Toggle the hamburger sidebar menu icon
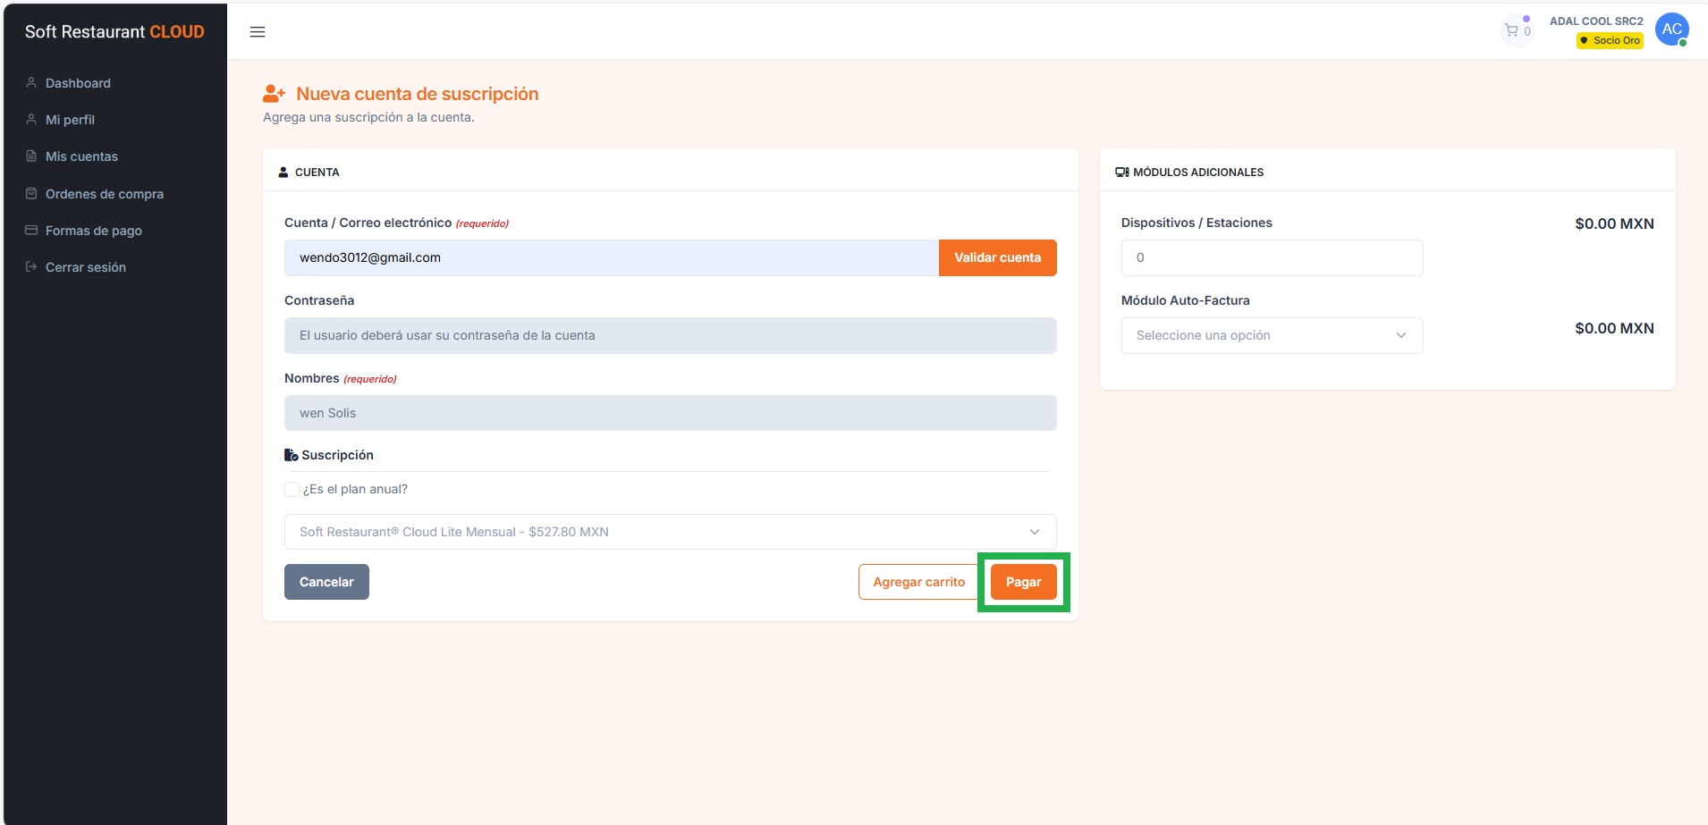 point(258,32)
